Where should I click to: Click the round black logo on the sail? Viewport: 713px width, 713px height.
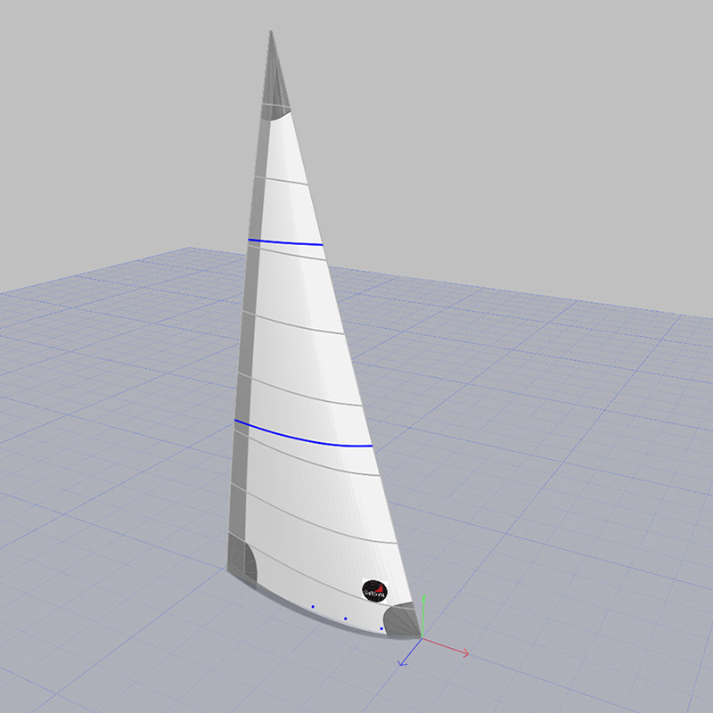point(375,589)
